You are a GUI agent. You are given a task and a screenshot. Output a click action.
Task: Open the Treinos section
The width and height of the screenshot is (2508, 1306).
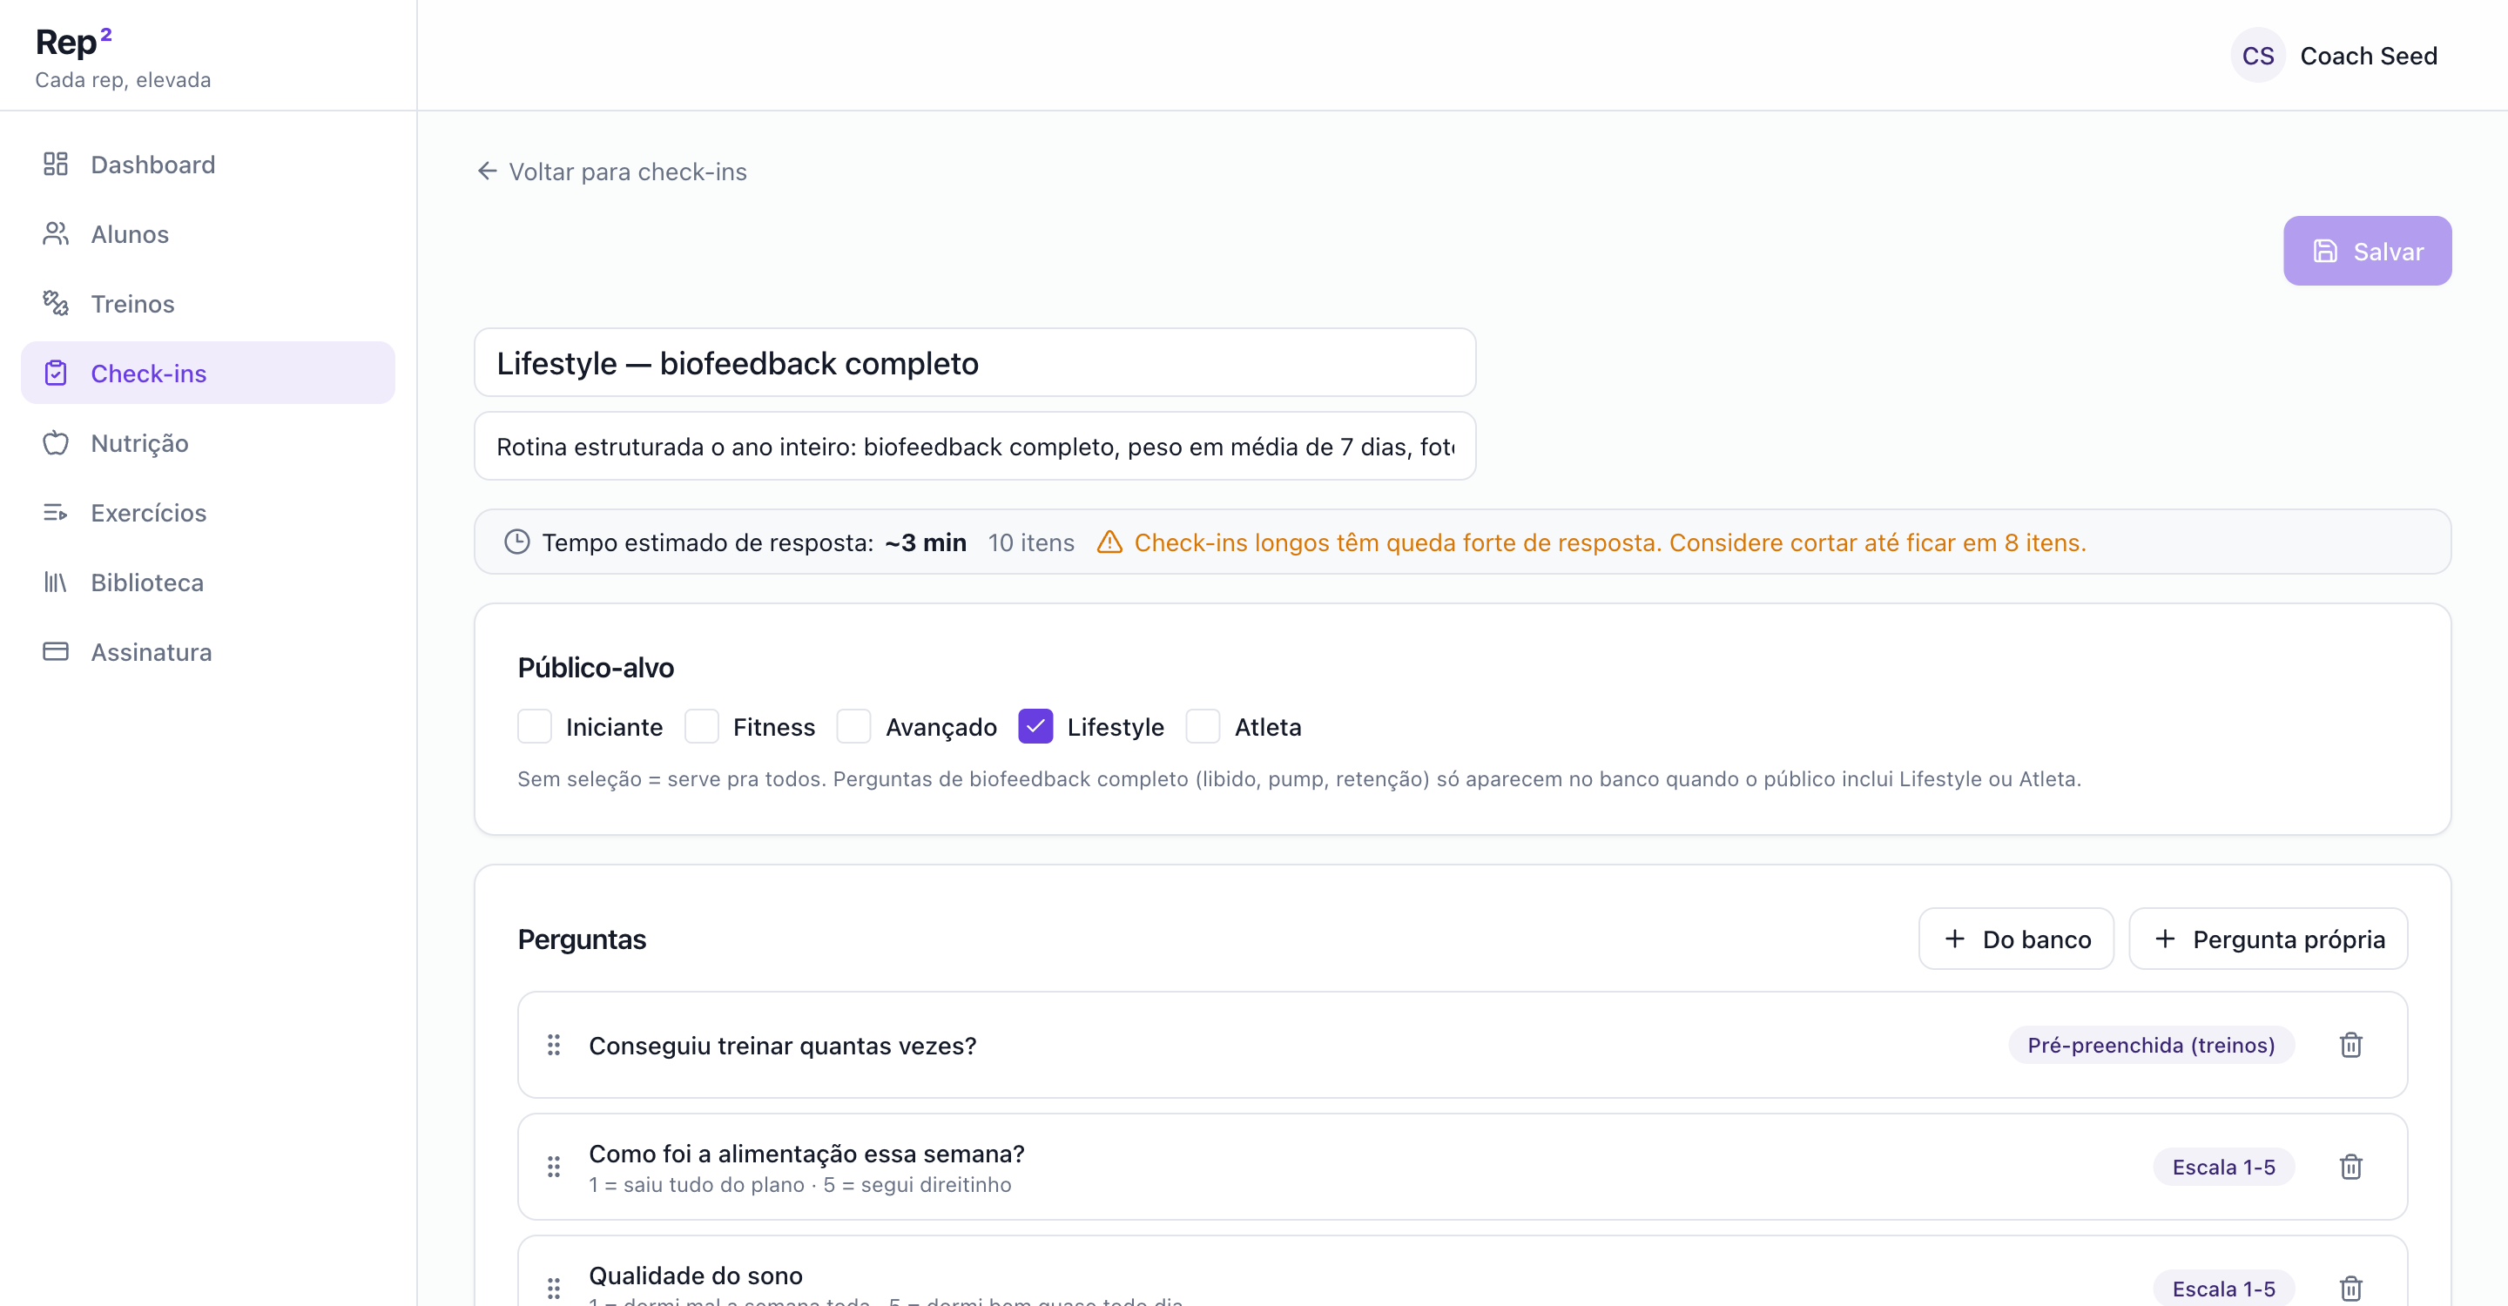coord(208,304)
